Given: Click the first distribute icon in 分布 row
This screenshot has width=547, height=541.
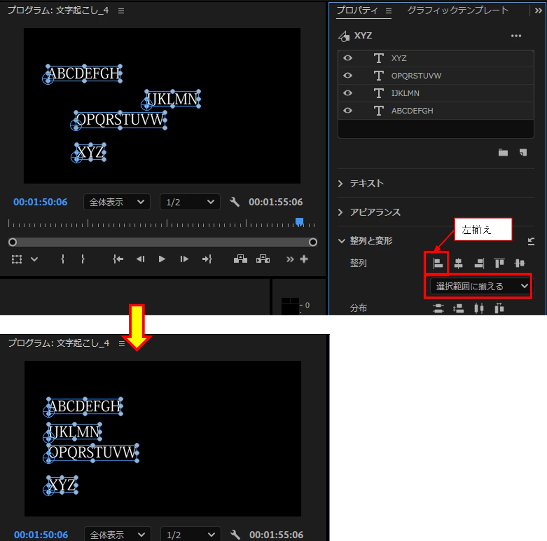Looking at the screenshot, I should (438, 308).
